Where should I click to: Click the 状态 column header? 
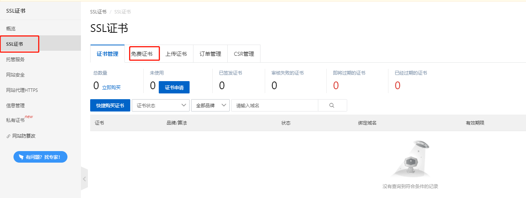286,123
